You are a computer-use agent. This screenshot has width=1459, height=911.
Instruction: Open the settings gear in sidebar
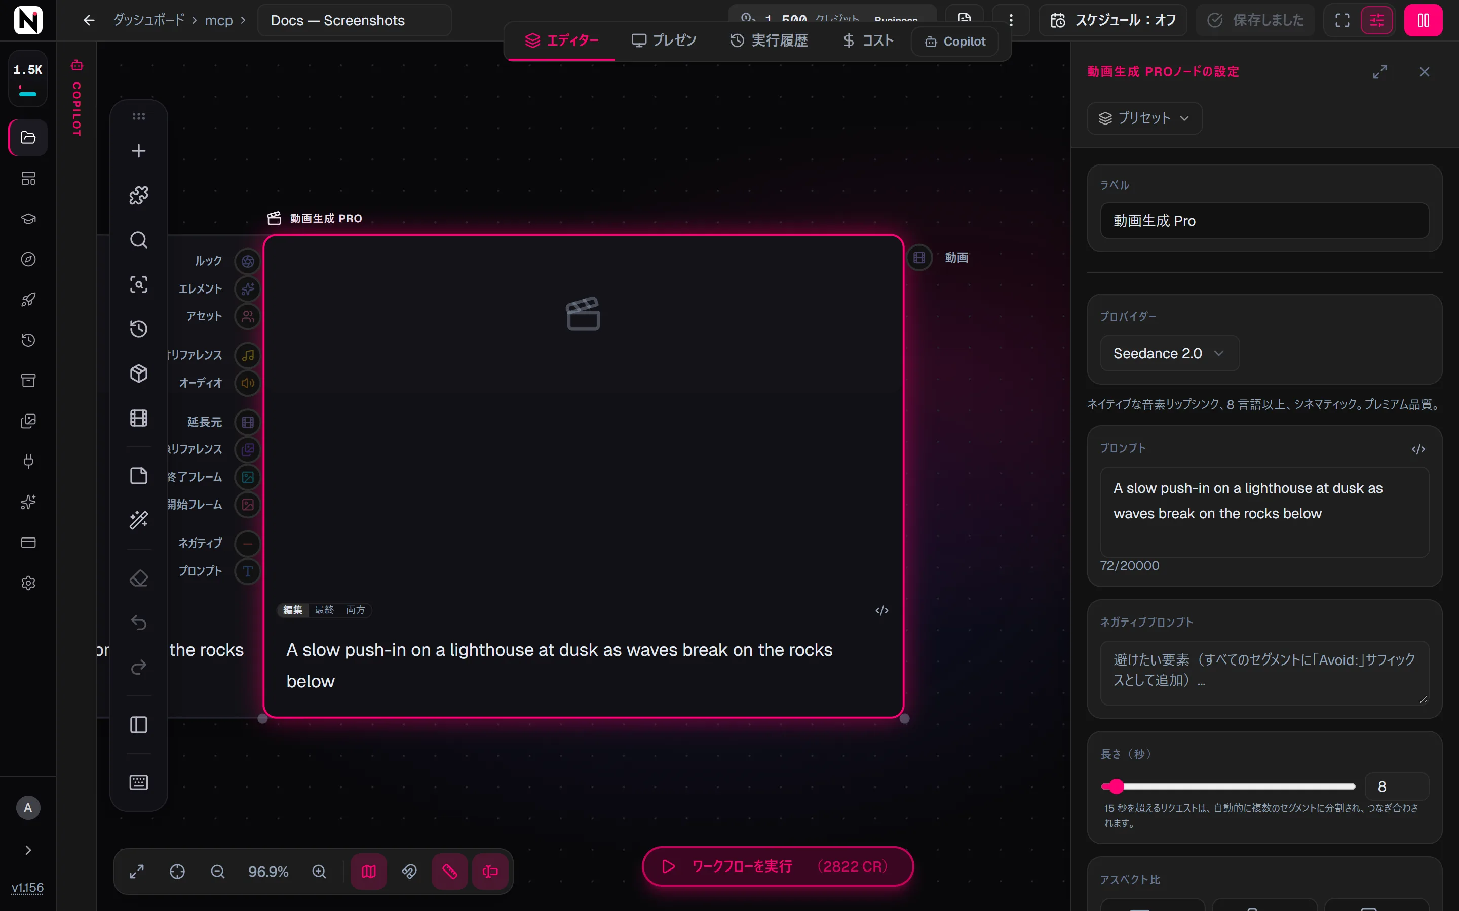pos(28,583)
